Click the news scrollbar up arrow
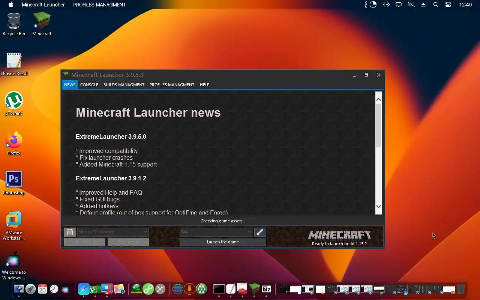 pyautogui.click(x=378, y=100)
